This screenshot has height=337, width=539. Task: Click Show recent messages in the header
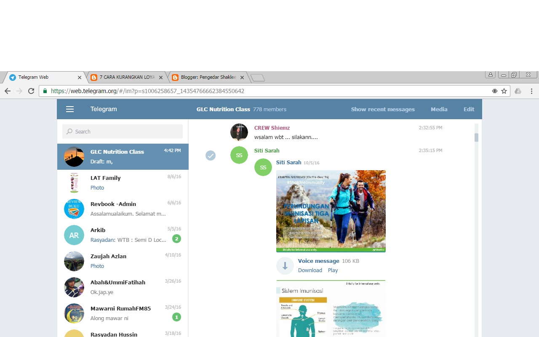383,109
